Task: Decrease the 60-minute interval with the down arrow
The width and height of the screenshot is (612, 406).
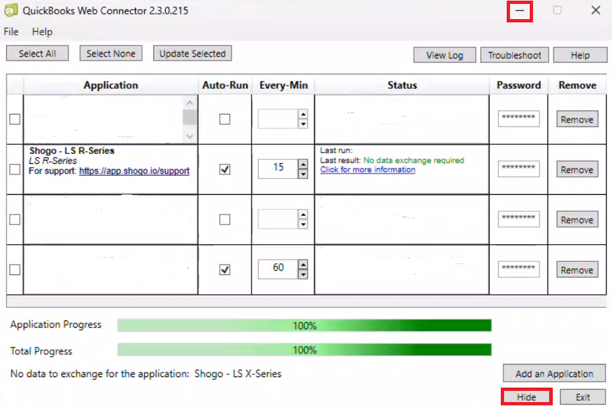Action: tap(303, 274)
